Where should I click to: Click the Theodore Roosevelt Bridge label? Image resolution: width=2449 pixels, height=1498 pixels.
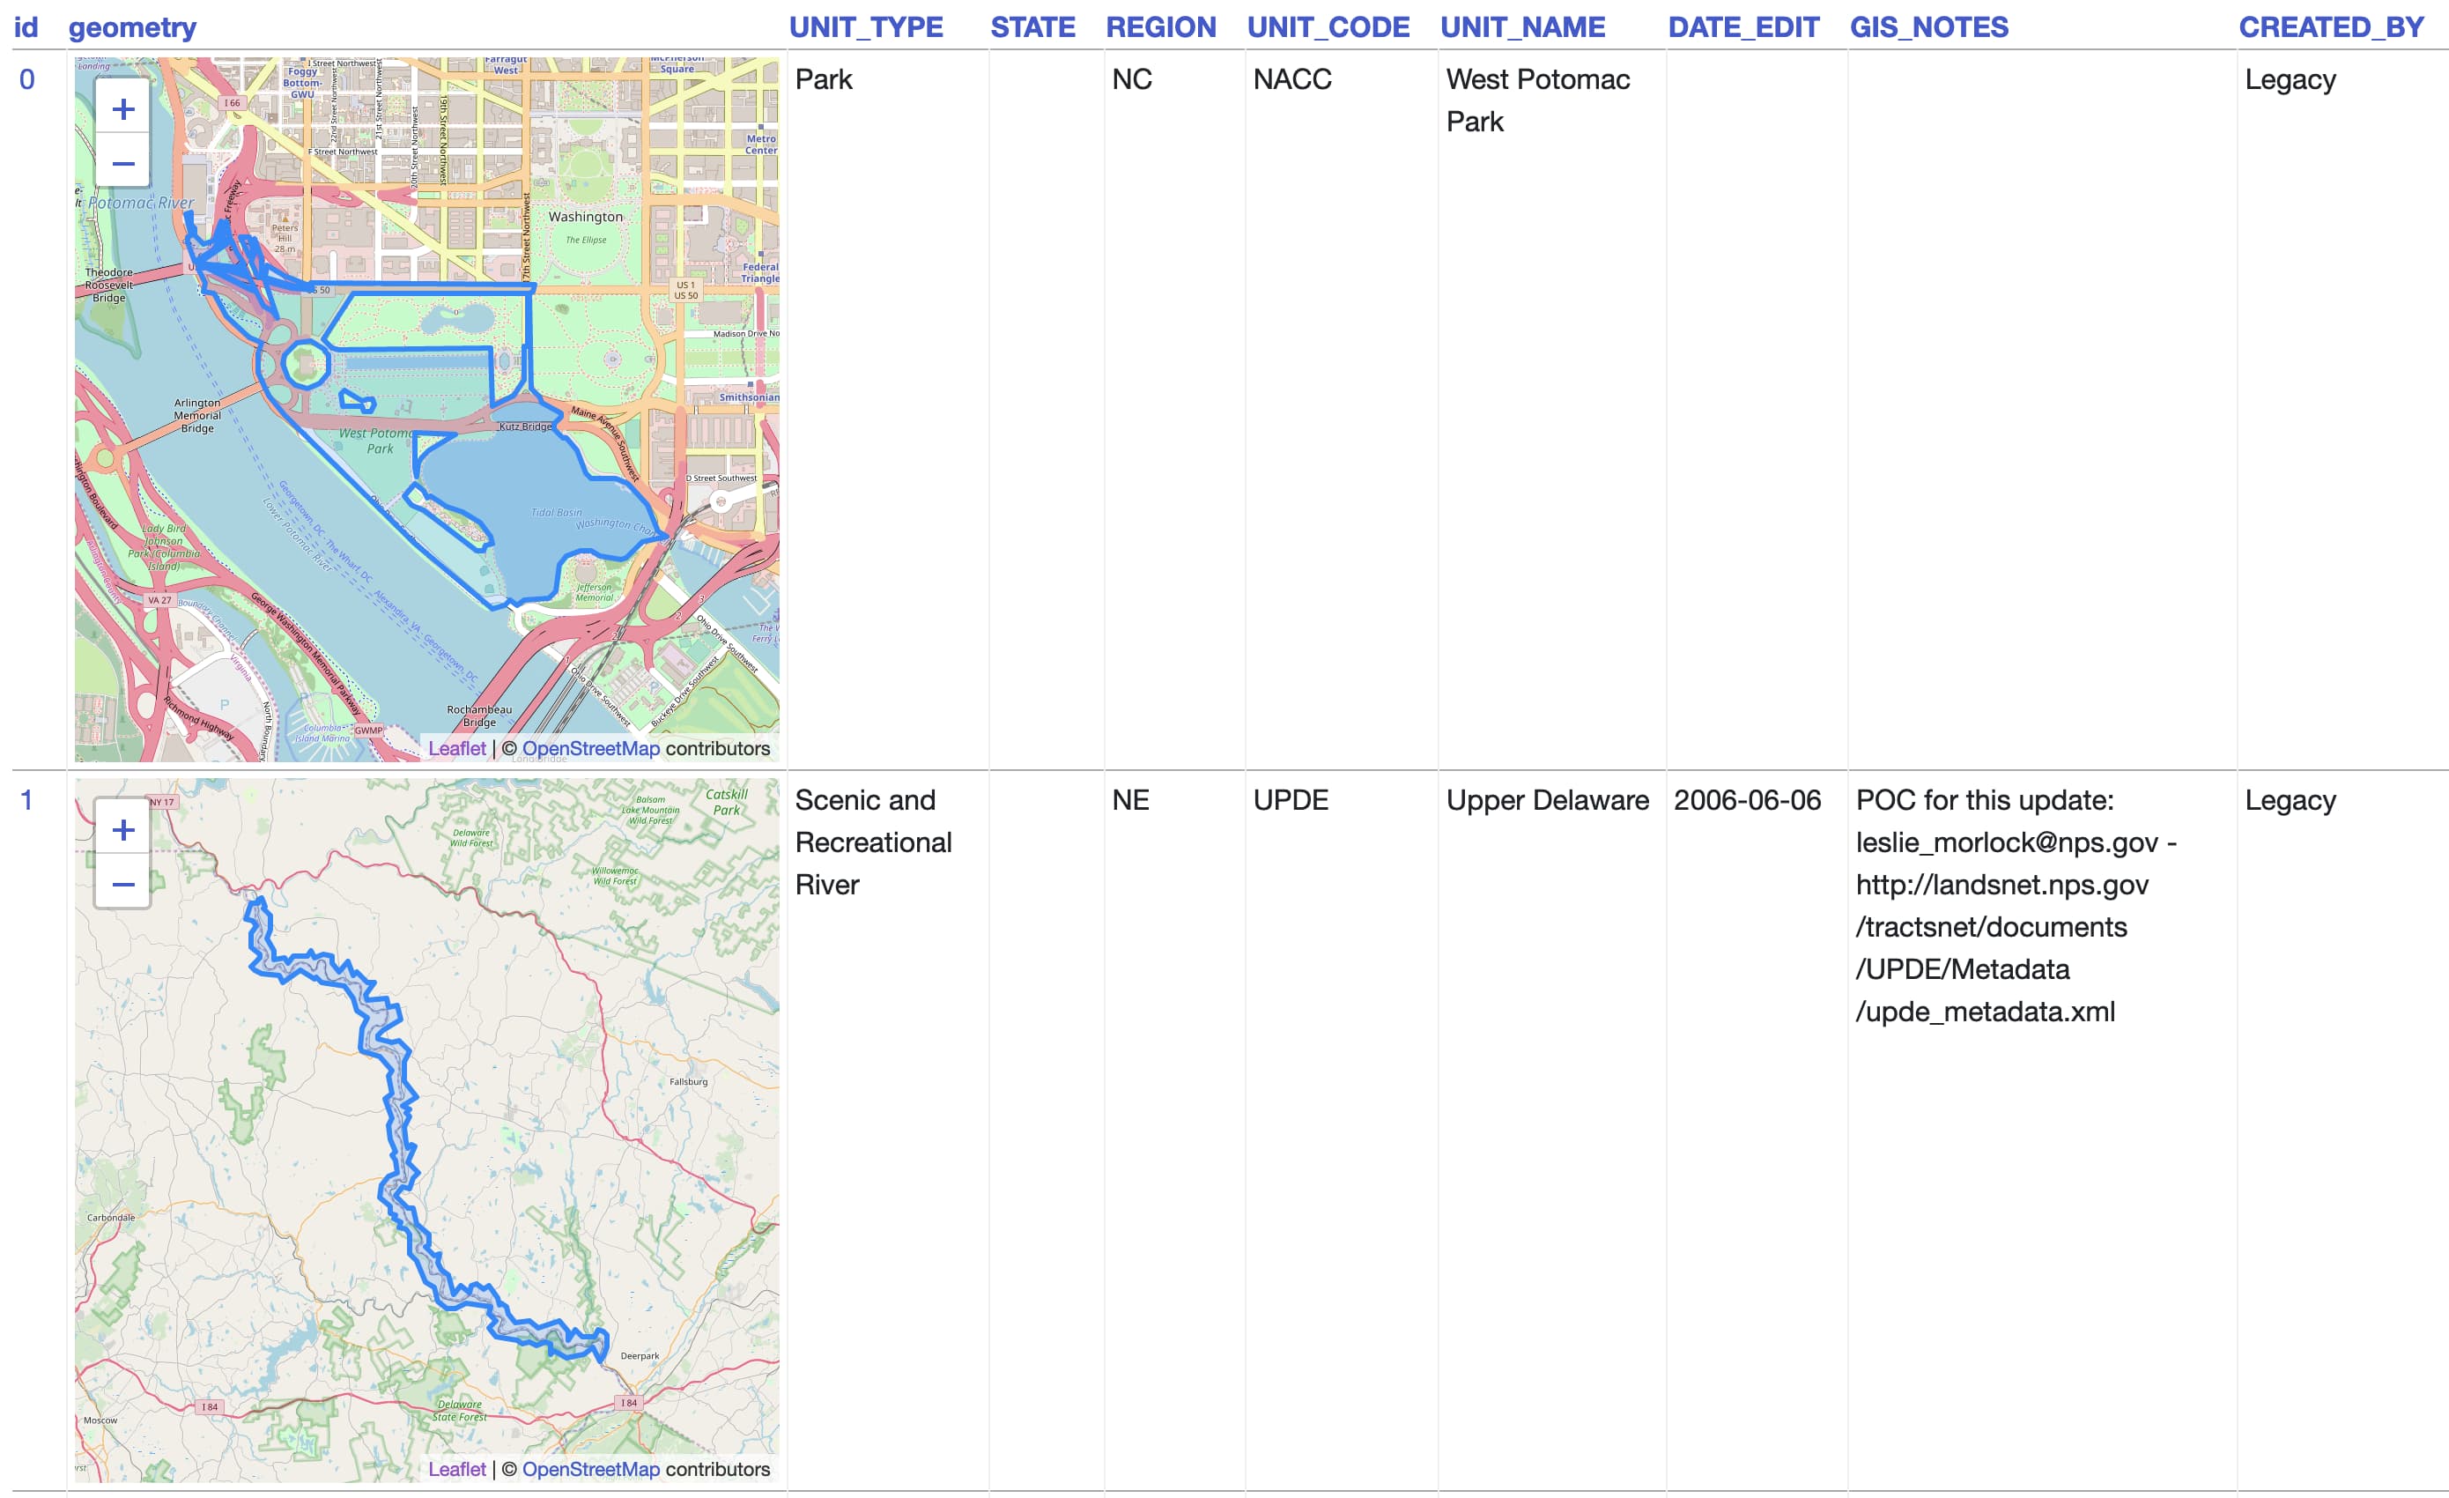coord(108,286)
